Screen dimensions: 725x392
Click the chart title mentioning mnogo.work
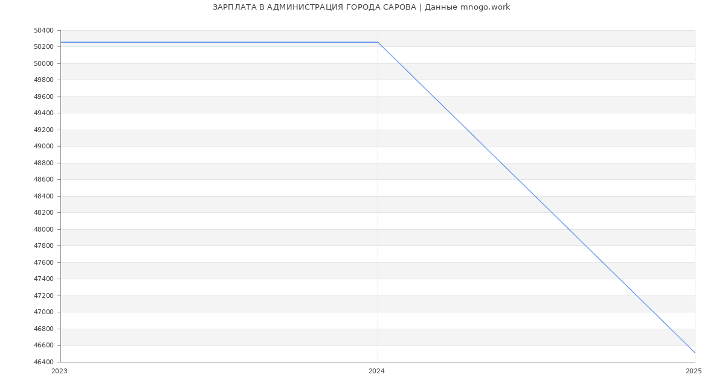click(361, 7)
